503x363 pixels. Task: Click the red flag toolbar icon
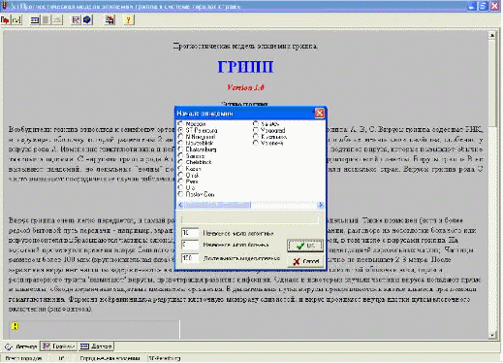(5, 20)
